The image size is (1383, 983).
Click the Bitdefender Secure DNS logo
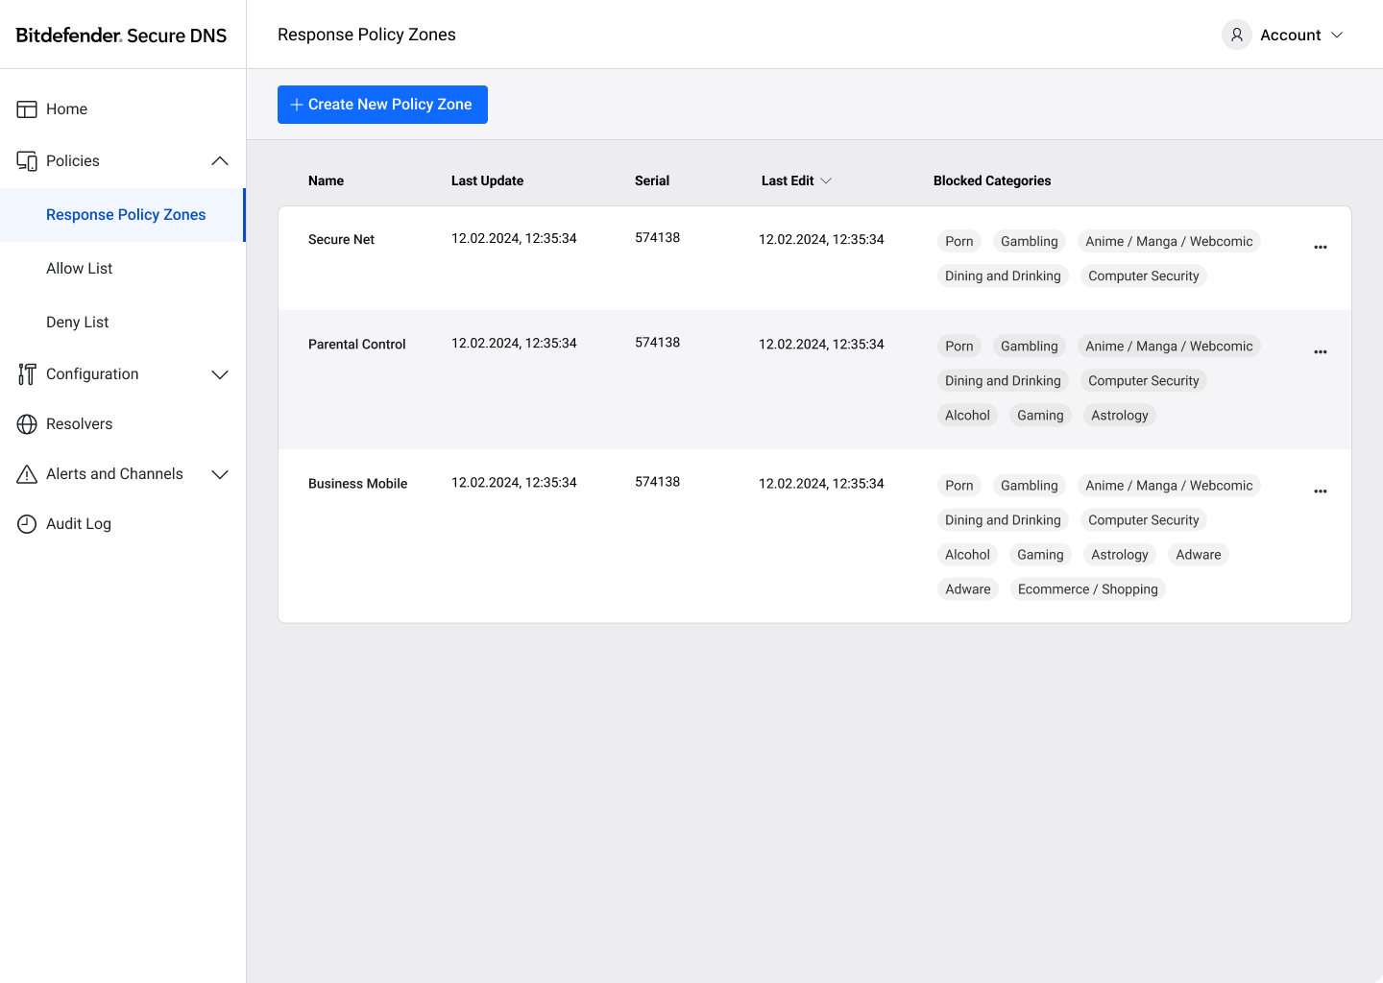click(122, 36)
